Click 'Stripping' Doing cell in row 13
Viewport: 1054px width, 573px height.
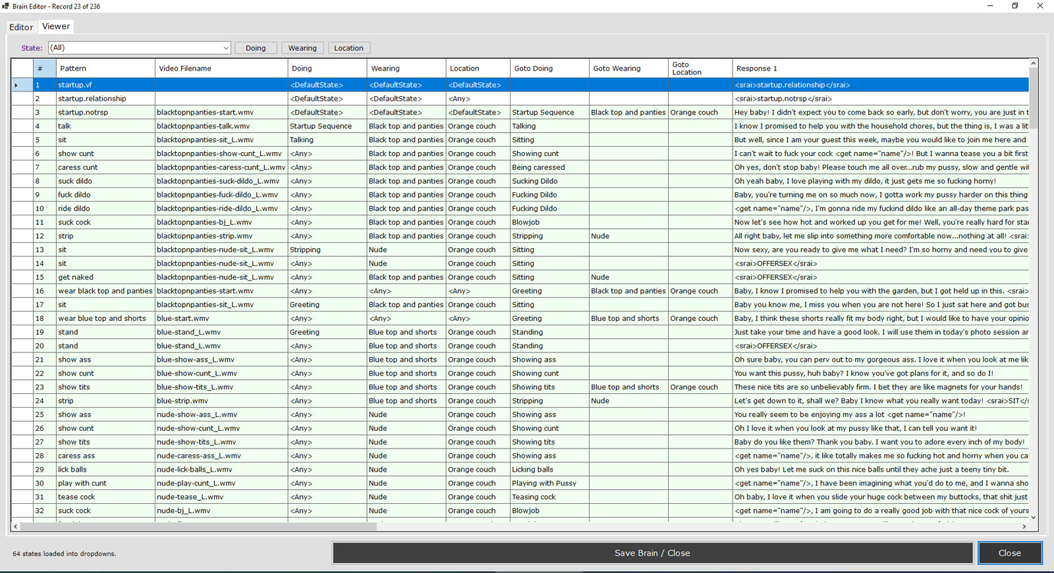(x=327, y=250)
